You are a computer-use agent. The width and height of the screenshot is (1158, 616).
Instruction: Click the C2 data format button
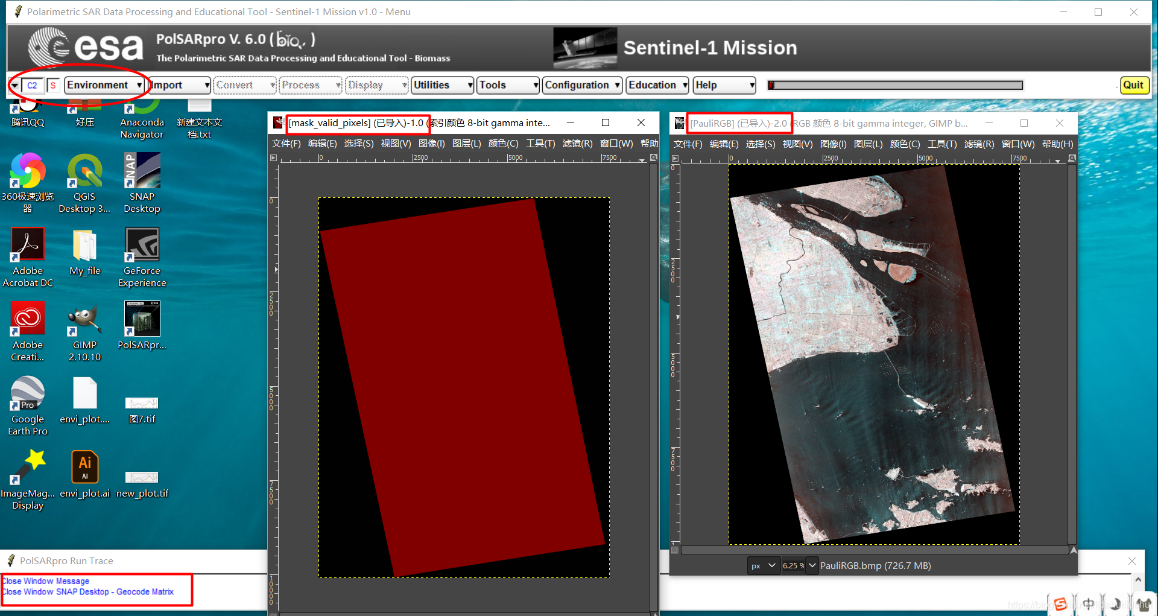(x=33, y=86)
